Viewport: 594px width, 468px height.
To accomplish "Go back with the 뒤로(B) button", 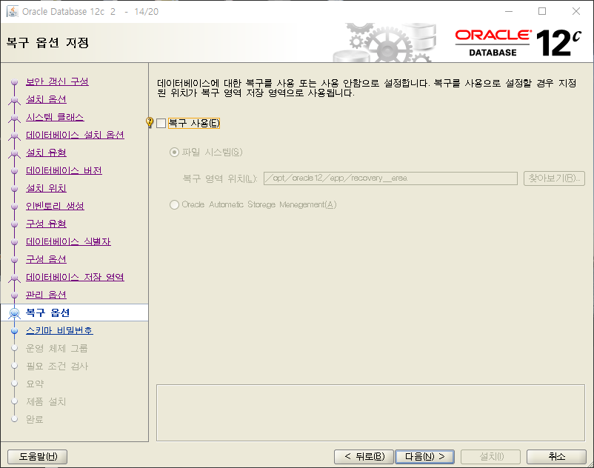I will click(x=364, y=457).
